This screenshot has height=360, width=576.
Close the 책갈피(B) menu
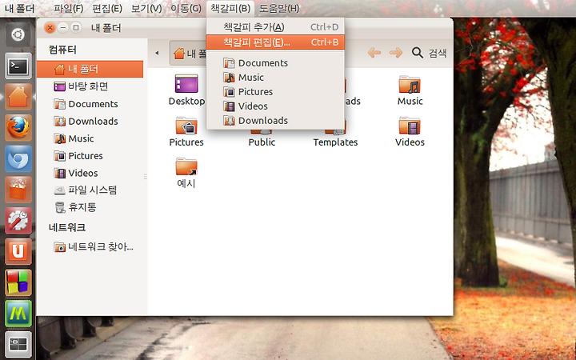coord(230,8)
